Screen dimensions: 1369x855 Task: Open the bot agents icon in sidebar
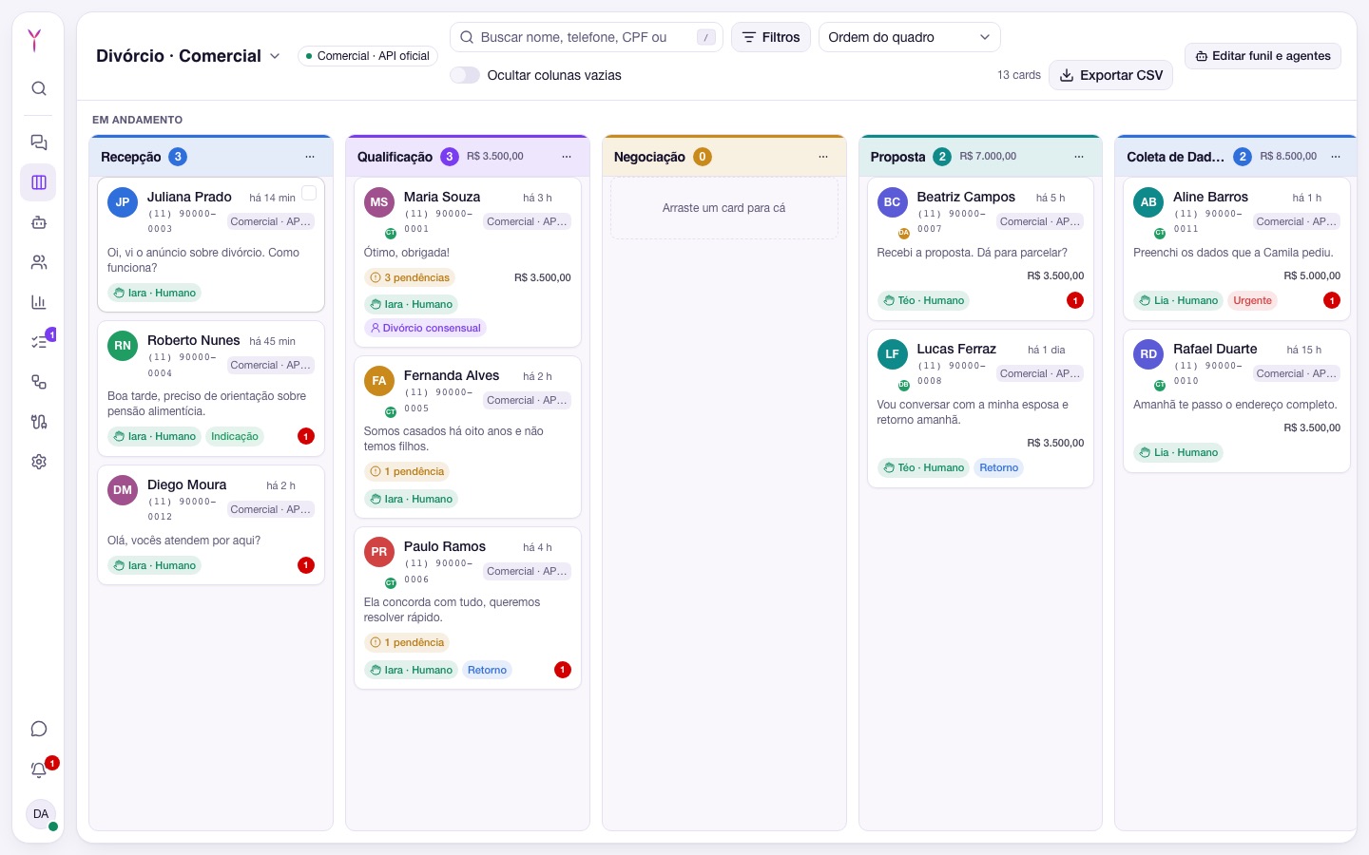[x=39, y=222]
